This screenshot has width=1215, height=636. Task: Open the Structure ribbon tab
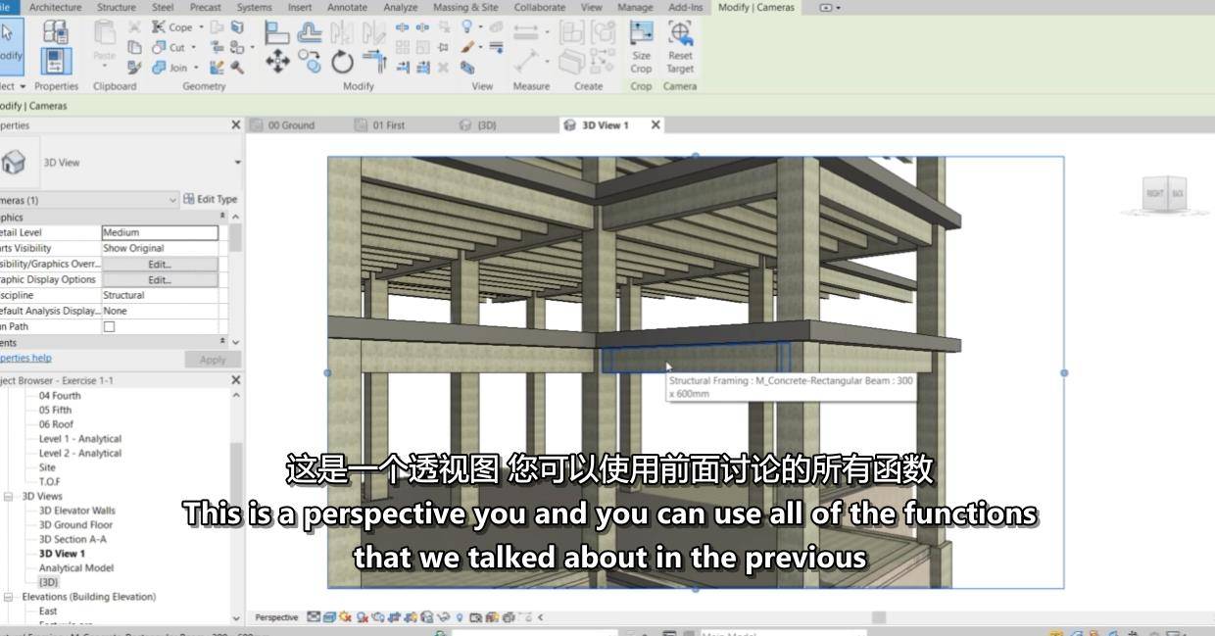point(117,7)
